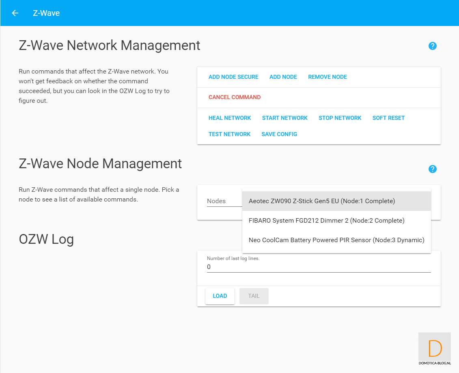This screenshot has width=459, height=373.
Task: Run HEAL NETWORK command
Action: click(230, 118)
